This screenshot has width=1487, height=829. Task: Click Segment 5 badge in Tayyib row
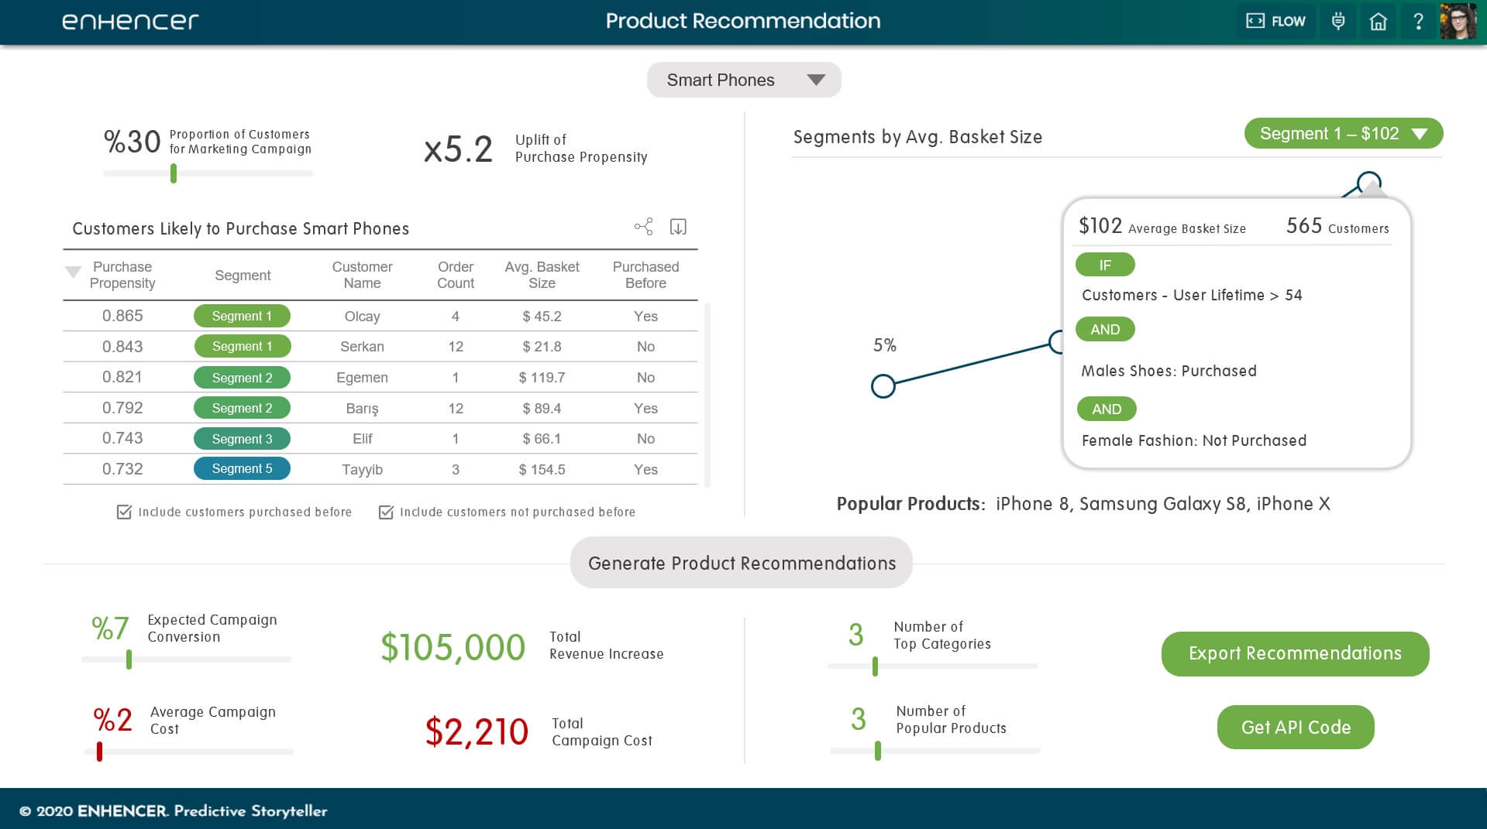242,468
